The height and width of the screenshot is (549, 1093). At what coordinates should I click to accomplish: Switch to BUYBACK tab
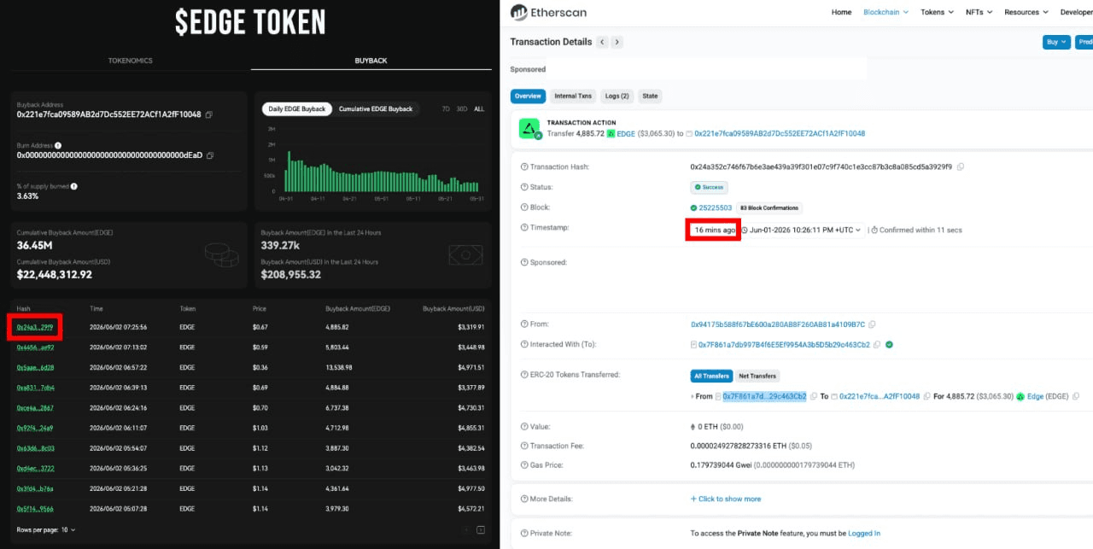tap(371, 61)
